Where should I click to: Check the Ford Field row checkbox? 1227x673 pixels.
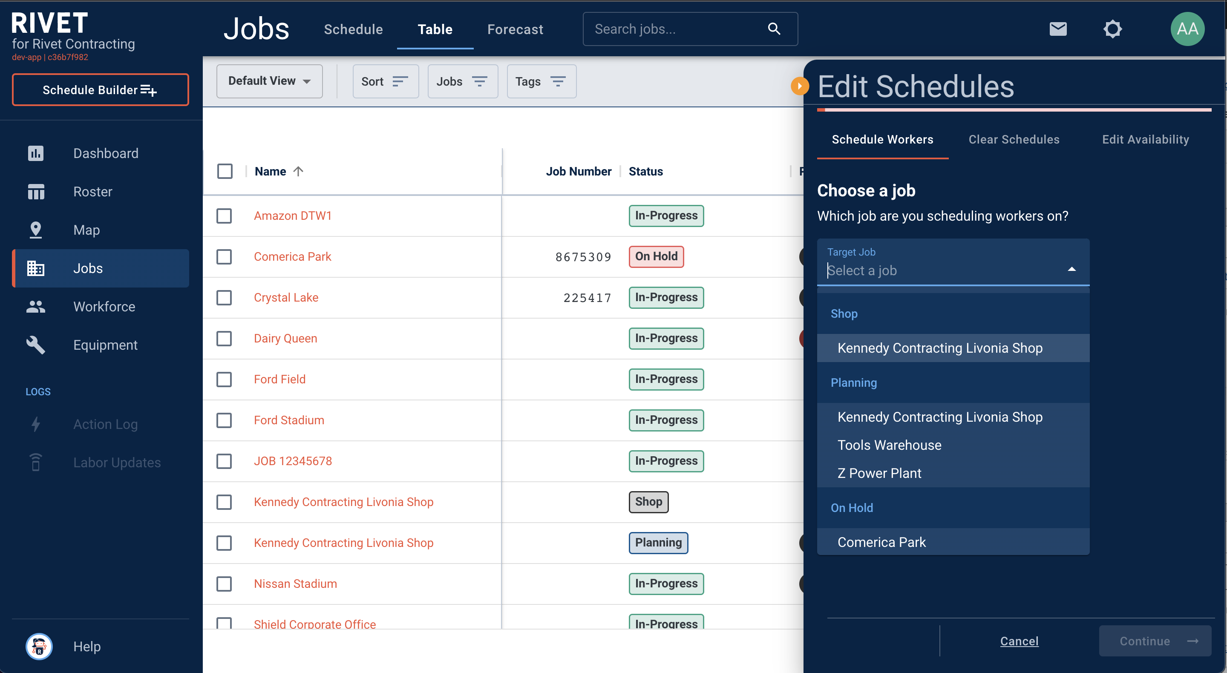click(224, 380)
